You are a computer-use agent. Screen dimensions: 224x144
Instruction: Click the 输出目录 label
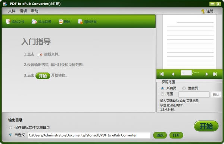[x=15, y=120]
